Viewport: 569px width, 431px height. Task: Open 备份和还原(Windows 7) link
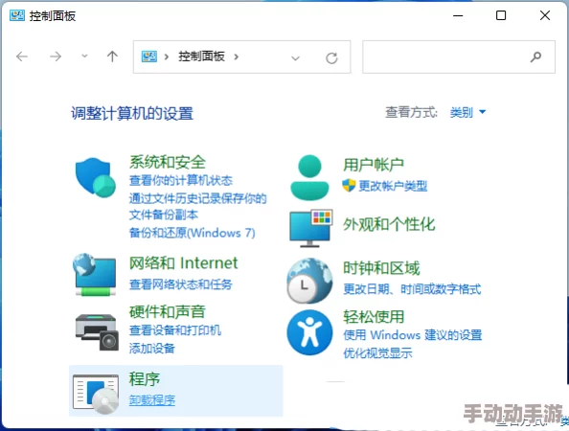click(x=192, y=233)
